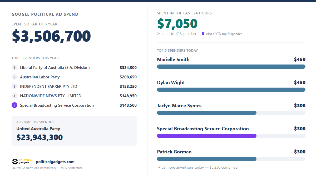Image resolution: width=316 pixels, height=177 pixels.
Task: Click Patrick Gorman's $300 value
Action: pos(300,152)
